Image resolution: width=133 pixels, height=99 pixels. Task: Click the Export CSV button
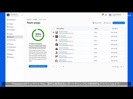point(97,23)
